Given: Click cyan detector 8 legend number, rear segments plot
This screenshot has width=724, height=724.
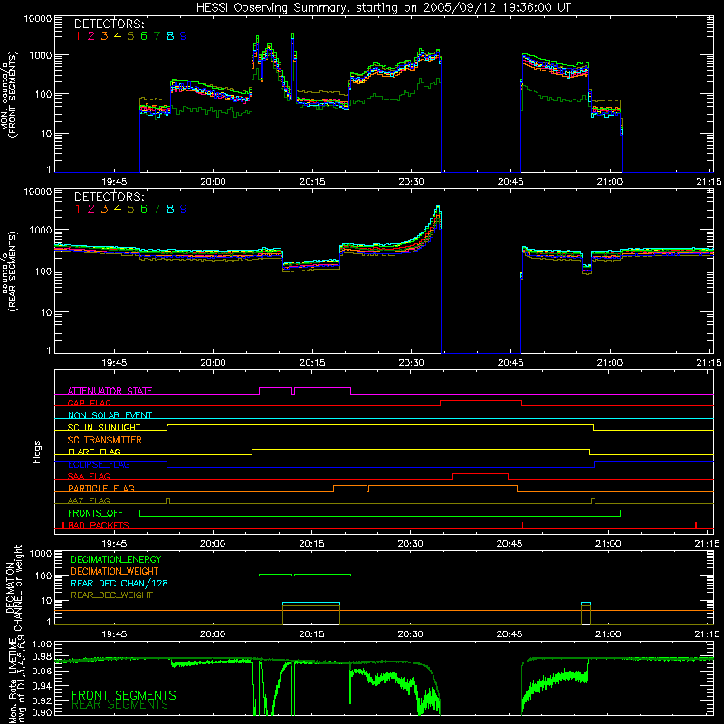Looking at the screenshot, I should [170, 209].
